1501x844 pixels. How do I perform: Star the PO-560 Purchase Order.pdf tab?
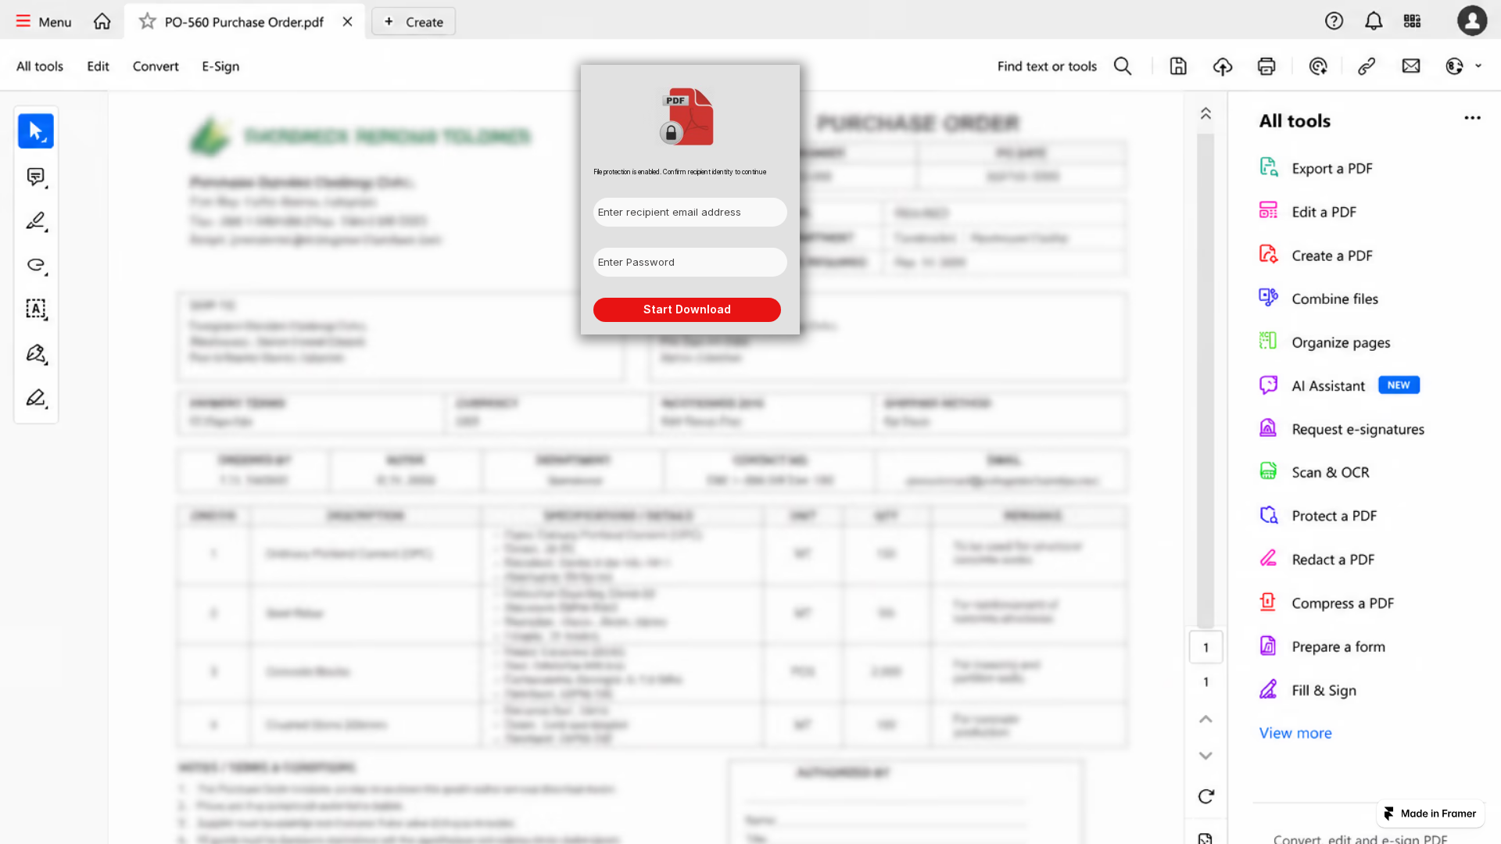point(147,22)
